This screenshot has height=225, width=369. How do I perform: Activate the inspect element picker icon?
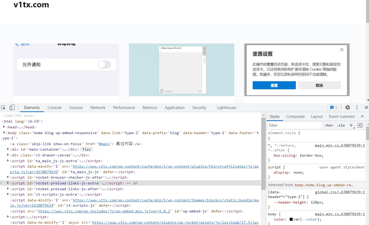pyautogui.click(x=3, y=108)
